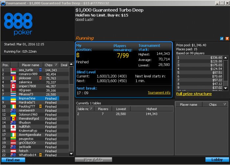Click the Japanese flag beside null0fish
This screenshot has width=230, height=165.
point(13,127)
